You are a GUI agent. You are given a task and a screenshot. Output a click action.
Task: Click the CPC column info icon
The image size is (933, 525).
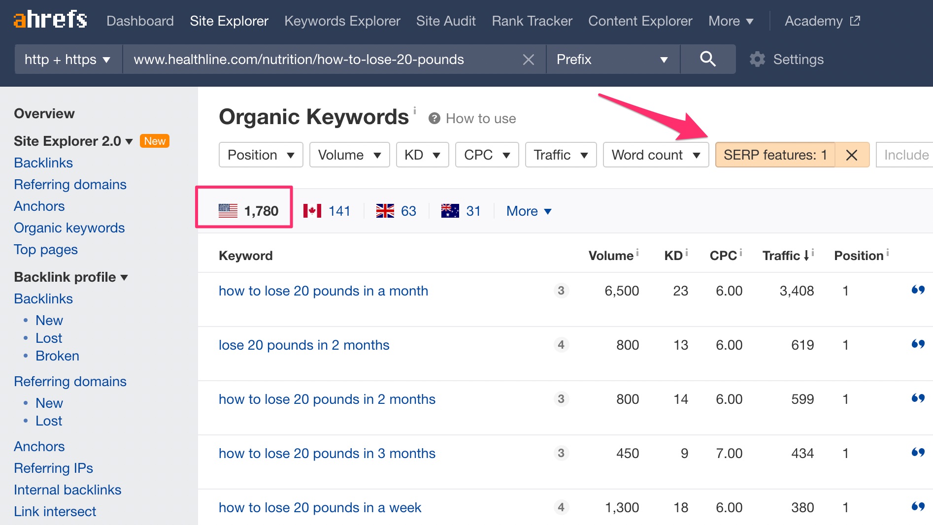(x=741, y=252)
